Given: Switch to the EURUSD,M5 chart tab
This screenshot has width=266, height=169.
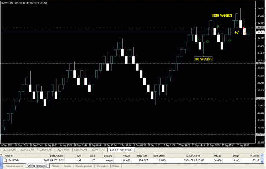Looking at the screenshot, I should point(9,150).
